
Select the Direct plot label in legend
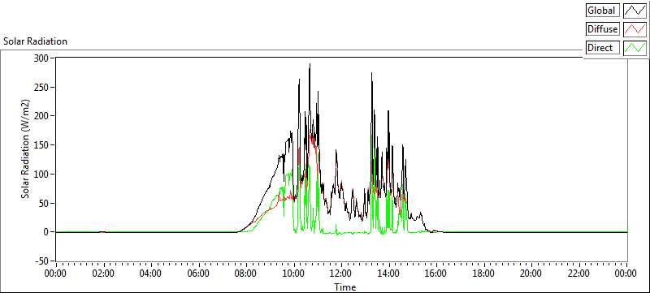pyautogui.click(x=603, y=48)
